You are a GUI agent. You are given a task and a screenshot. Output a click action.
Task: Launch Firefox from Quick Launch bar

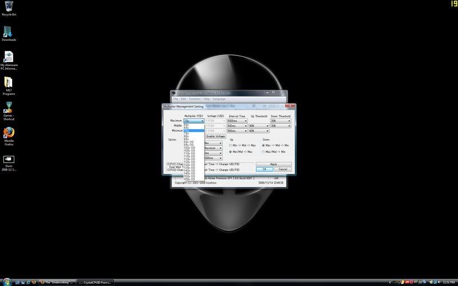point(34,282)
